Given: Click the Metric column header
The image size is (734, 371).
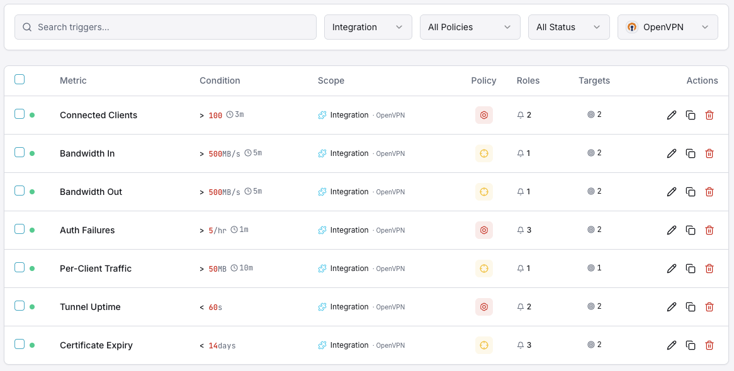Looking at the screenshot, I should tap(73, 80).
